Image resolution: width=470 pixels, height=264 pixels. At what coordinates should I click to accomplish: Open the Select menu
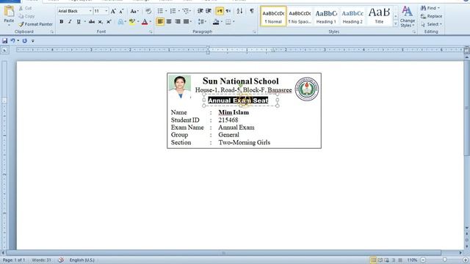(431, 24)
